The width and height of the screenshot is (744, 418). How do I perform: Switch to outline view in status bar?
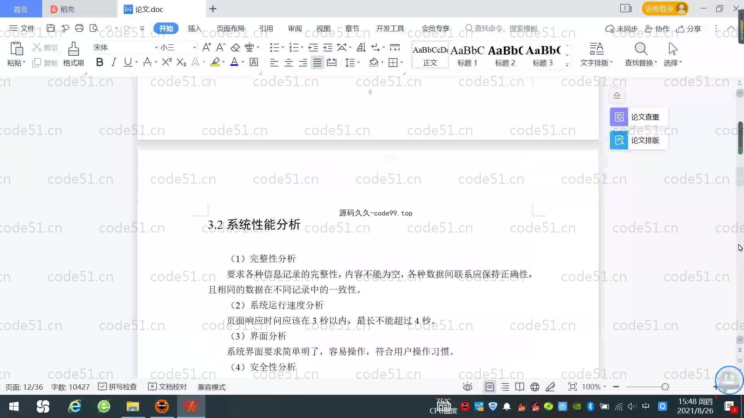click(505, 387)
